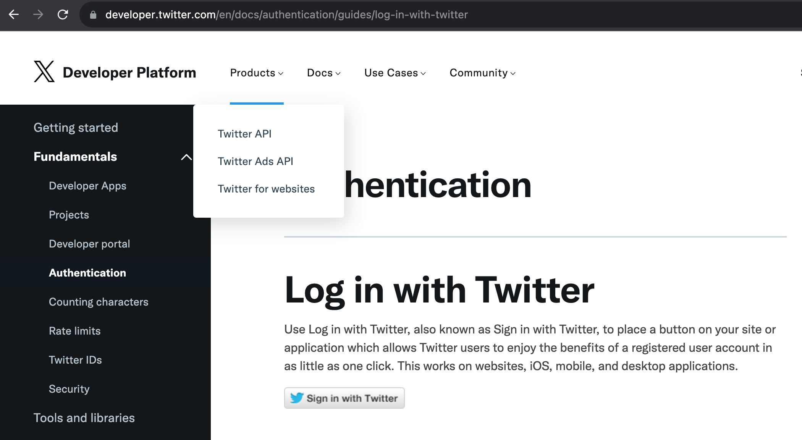Viewport: 802px width, 440px height.
Task: Click the Twitter bird sign-in icon
Action: point(297,398)
